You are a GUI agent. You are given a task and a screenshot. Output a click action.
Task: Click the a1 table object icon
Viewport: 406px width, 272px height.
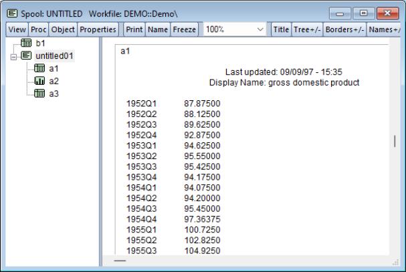coord(39,68)
